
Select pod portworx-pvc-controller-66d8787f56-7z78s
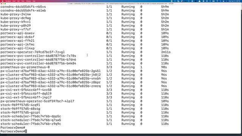click(x=38, y=56)
